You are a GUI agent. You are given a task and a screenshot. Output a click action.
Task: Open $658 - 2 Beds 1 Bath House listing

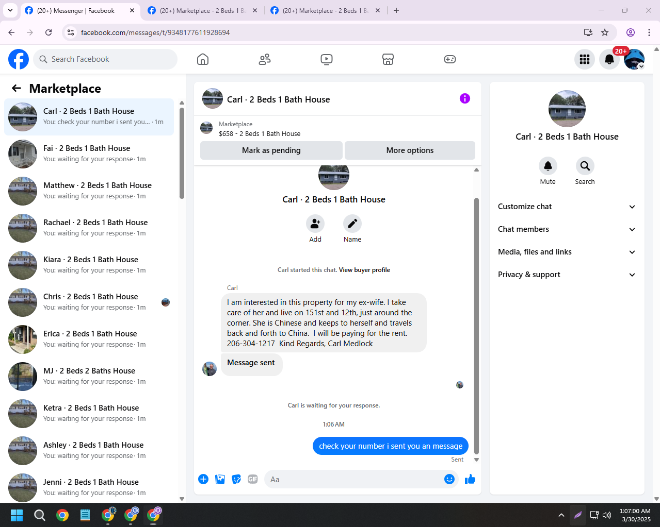click(260, 133)
